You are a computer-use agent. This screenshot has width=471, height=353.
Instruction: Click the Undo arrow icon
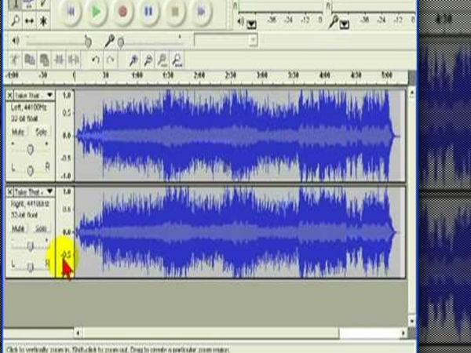tap(96, 60)
